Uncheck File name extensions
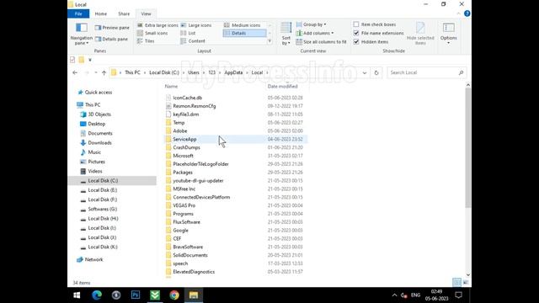The width and height of the screenshot is (539, 303). tap(356, 33)
